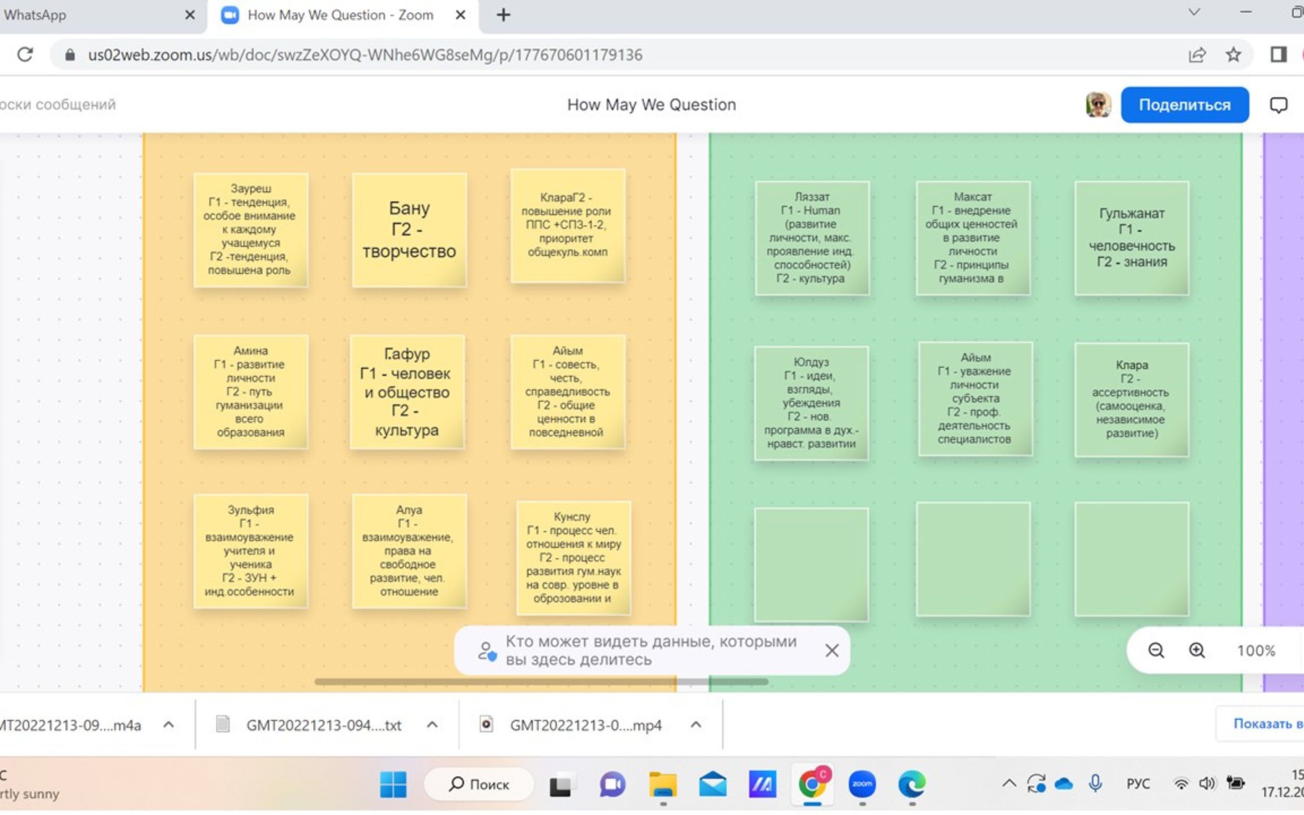This screenshot has width=1304, height=815.
Task: Expand options for the mp4 download
Action: (x=696, y=725)
